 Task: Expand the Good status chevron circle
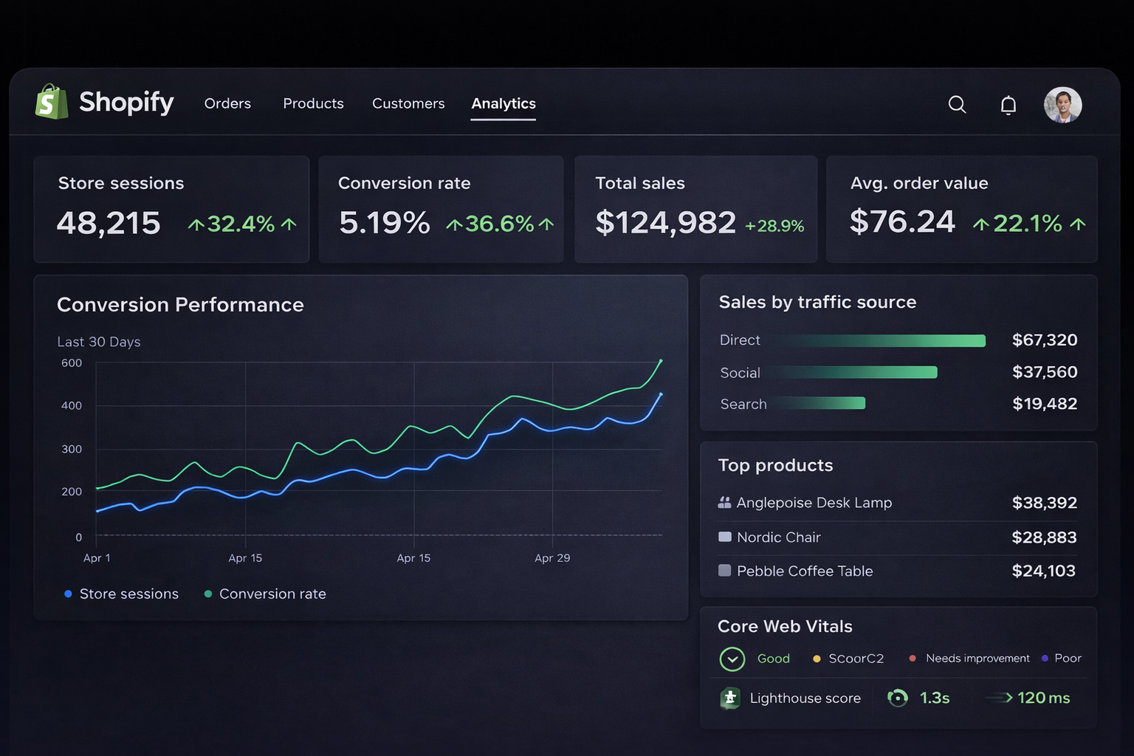coord(732,659)
